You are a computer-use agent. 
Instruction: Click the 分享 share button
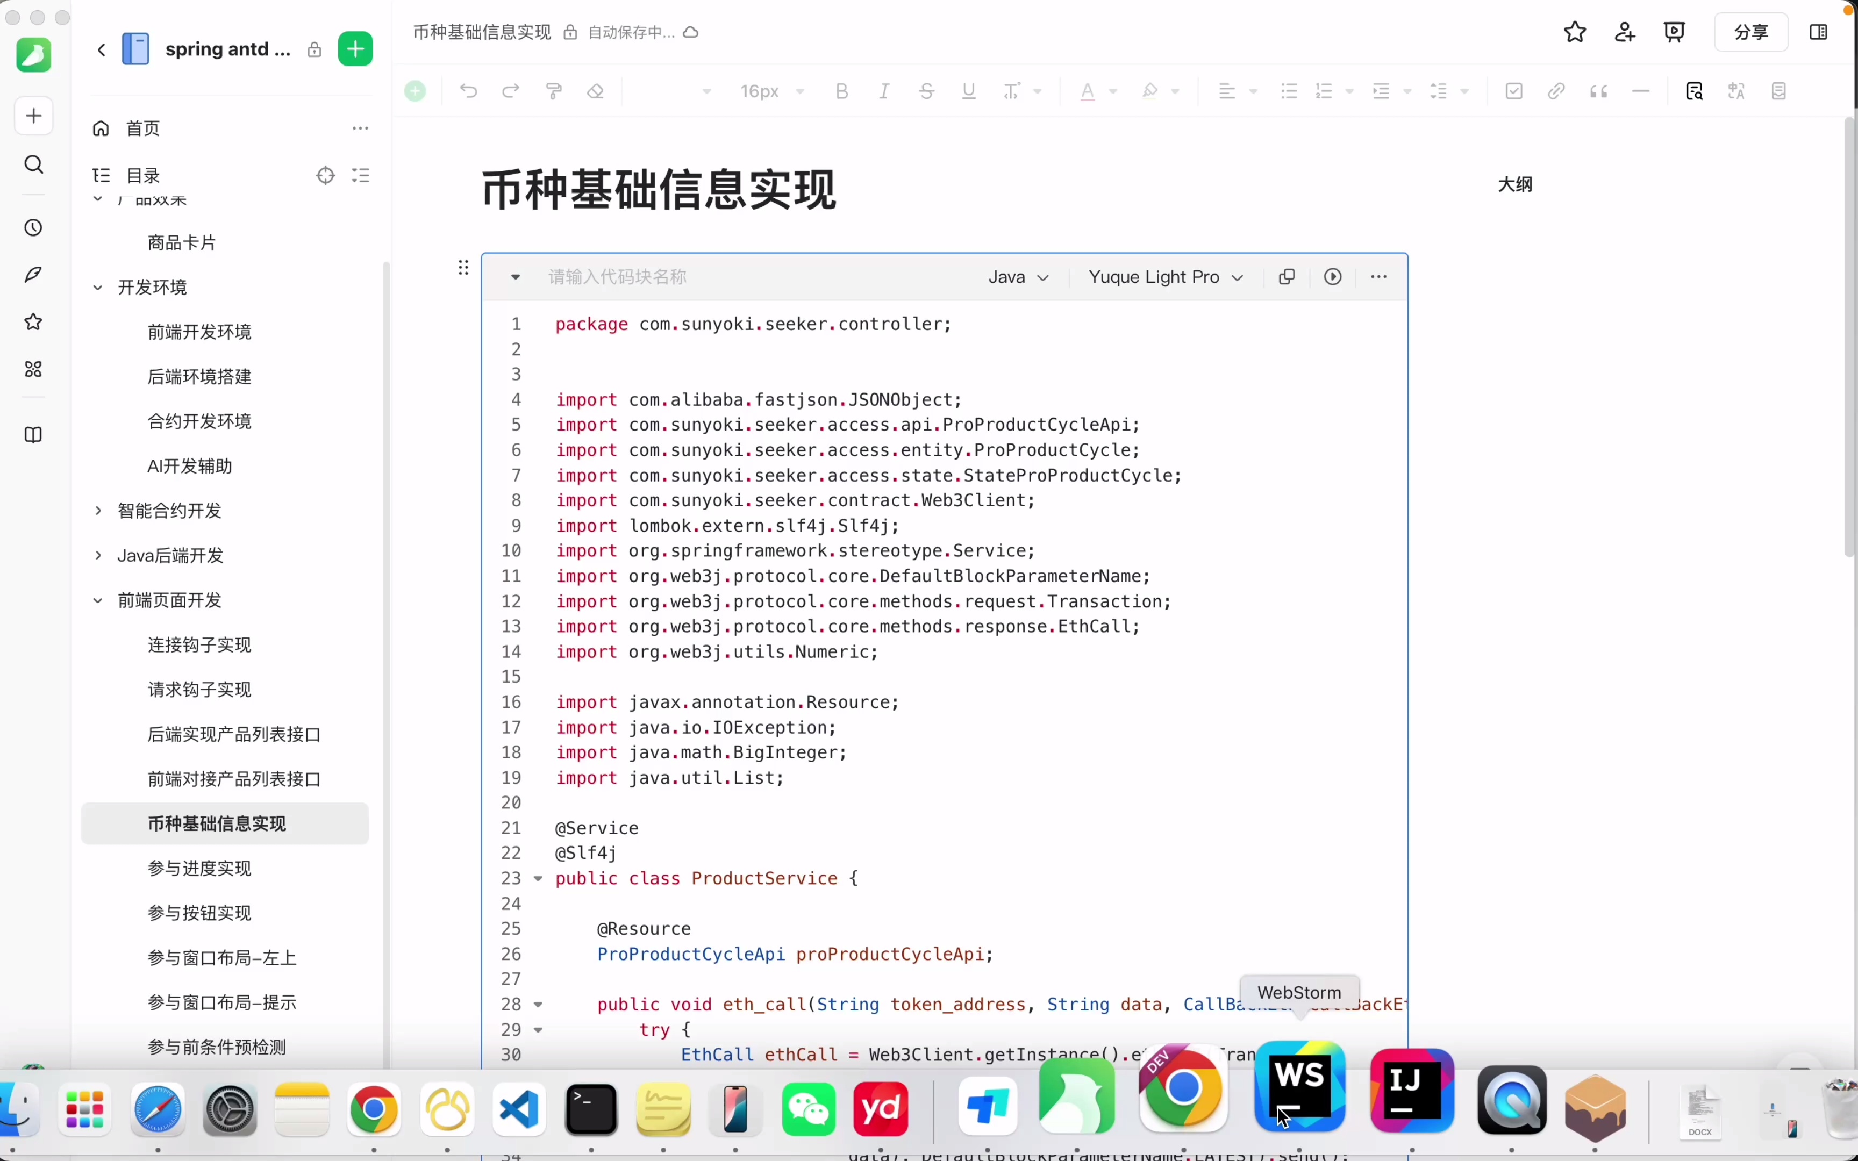pyautogui.click(x=1750, y=32)
